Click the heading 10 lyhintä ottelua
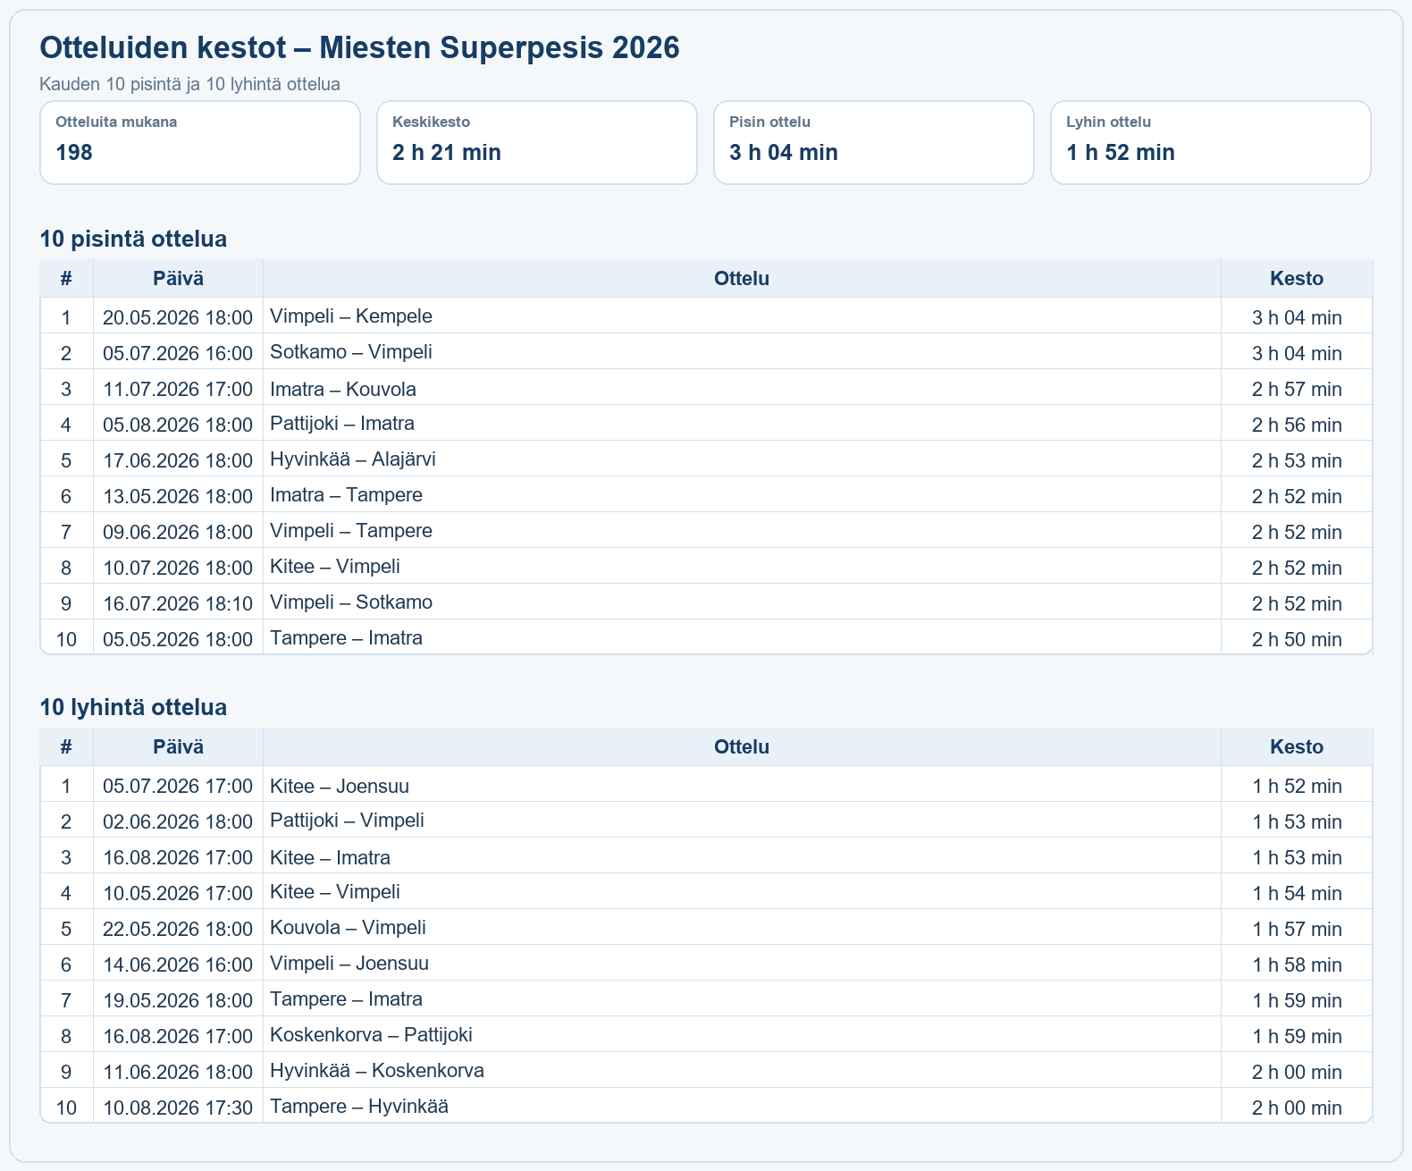Screen dimensions: 1412x1171 [x=133, y=707]
